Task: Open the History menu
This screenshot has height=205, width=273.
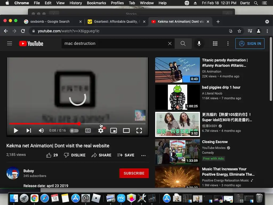Action: point(76,3)
